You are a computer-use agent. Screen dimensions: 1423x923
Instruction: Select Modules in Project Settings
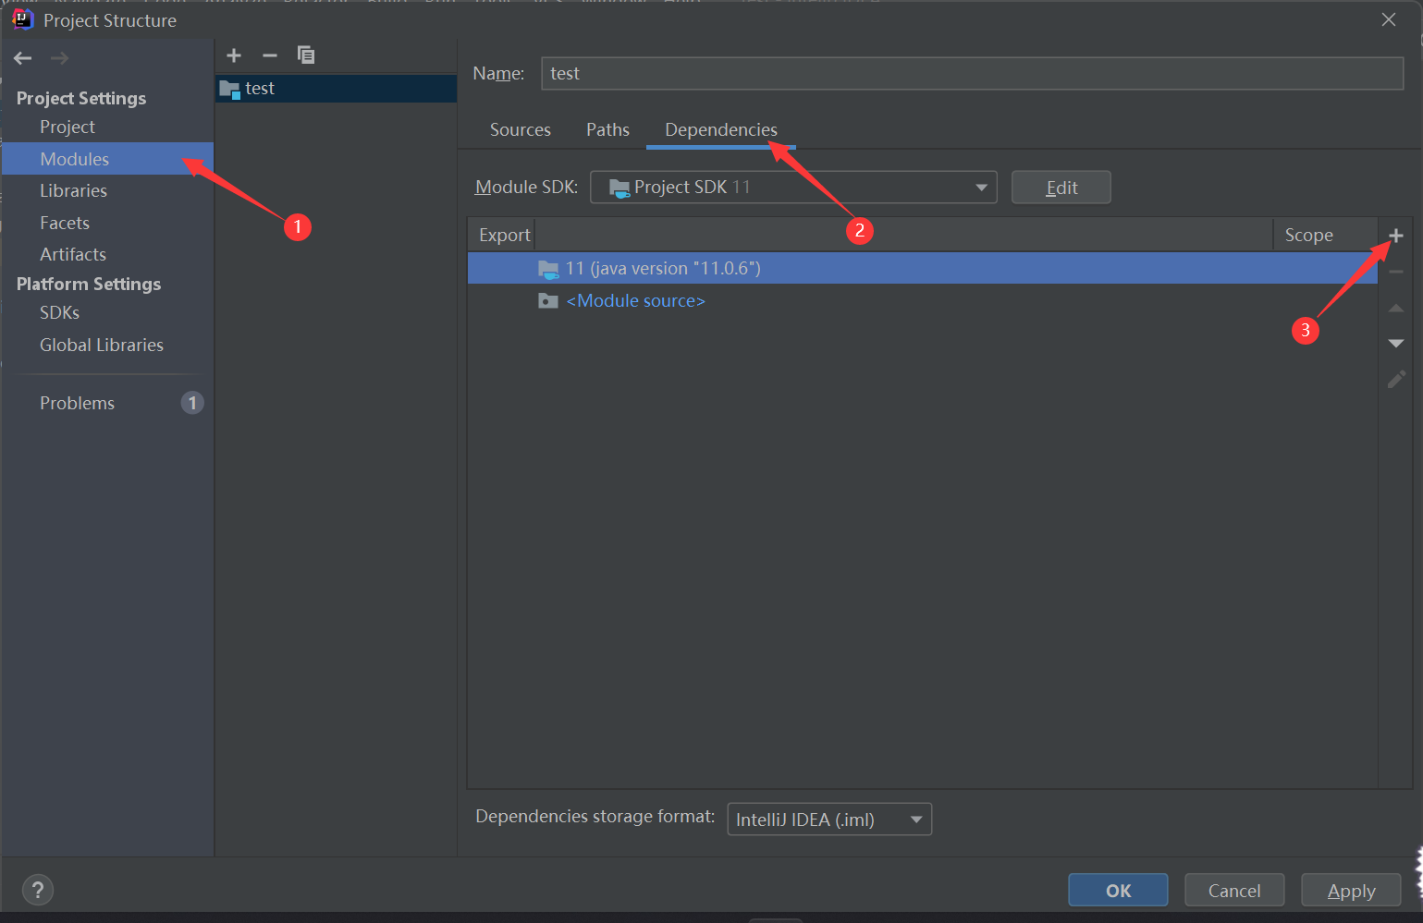click(x=108, y=159)
